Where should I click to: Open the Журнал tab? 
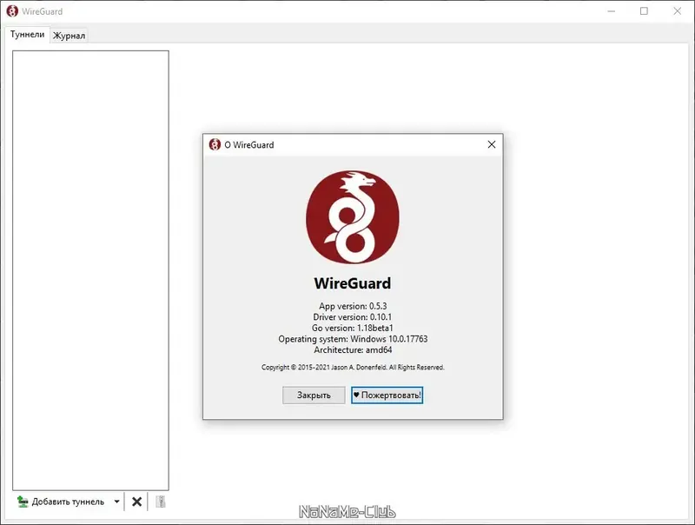tap(69, 36)
